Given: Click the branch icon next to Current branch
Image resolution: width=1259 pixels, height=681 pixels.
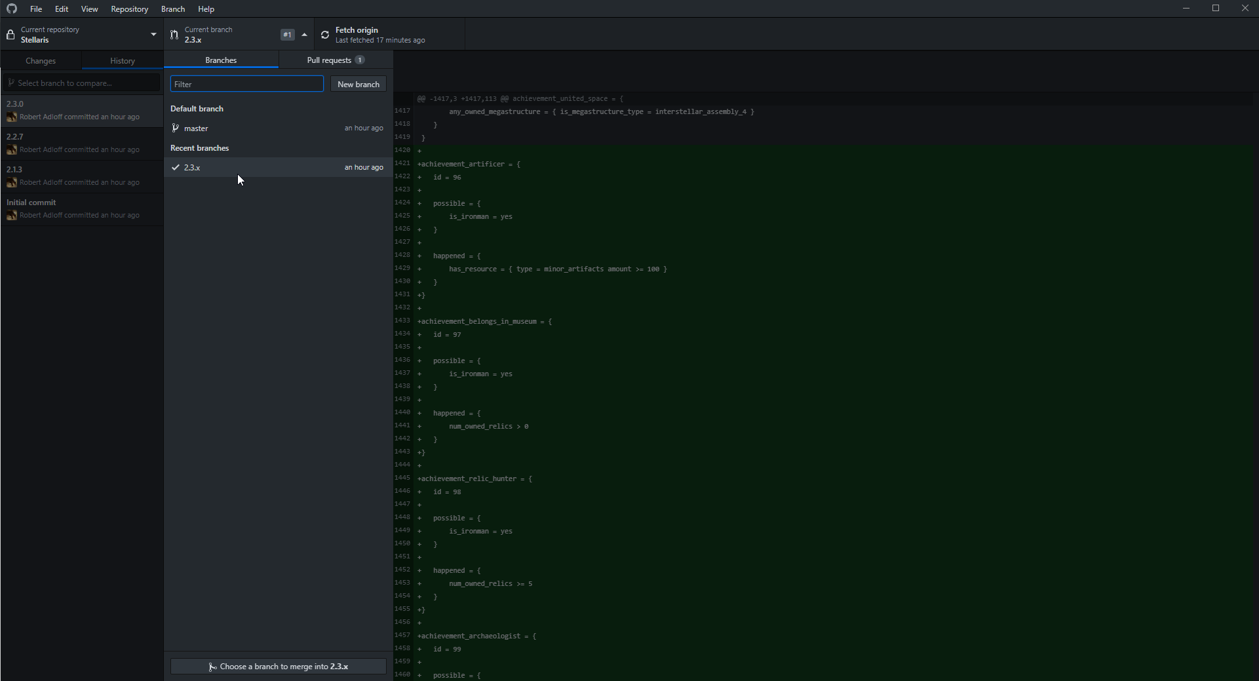Looking at the screenshot, I should coord(174,35).
